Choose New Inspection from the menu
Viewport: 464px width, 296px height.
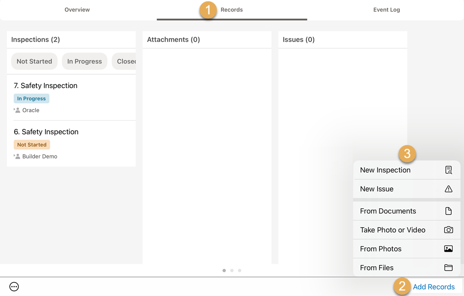pyautogui.click(x=385, y=170)
